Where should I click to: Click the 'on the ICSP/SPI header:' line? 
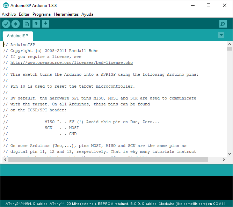35,110
